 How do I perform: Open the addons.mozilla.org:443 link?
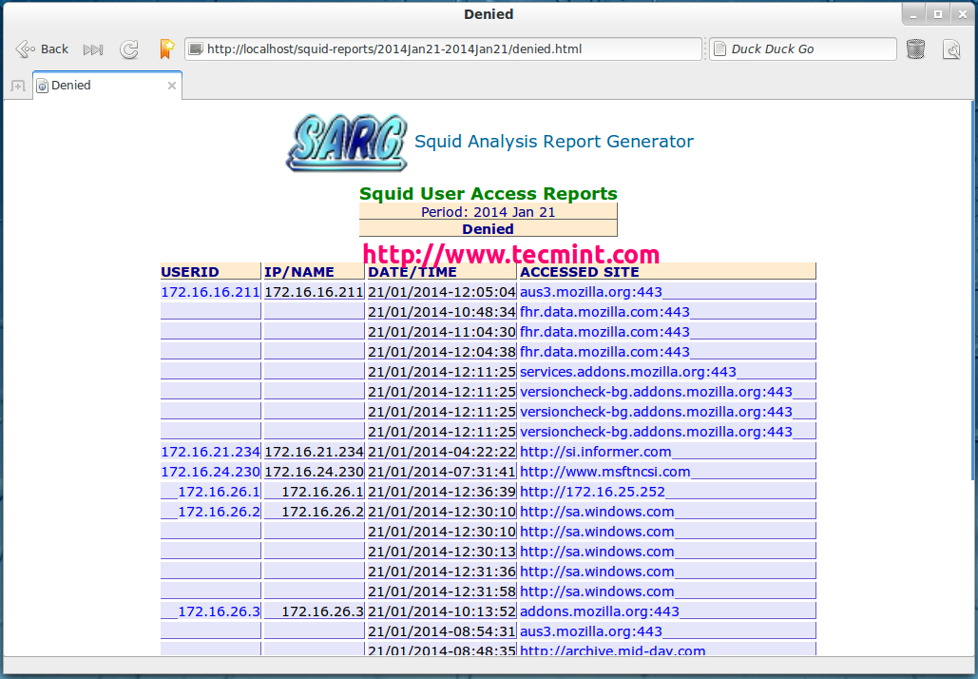(x=600, y=611)
